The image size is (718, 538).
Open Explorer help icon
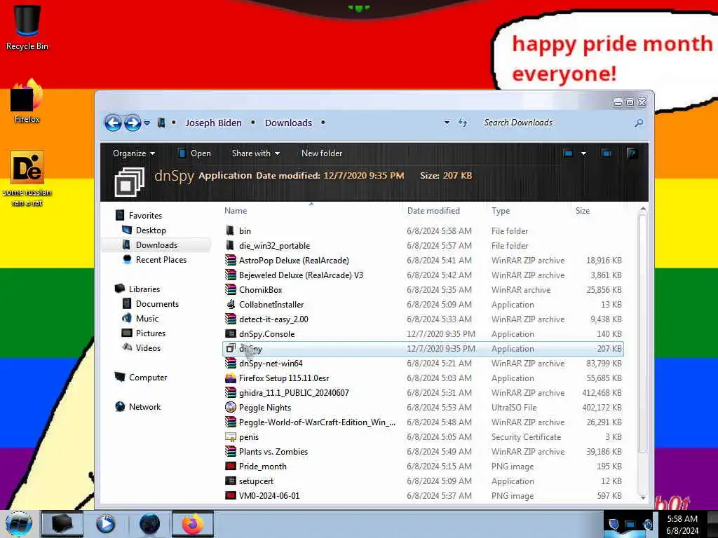pos(632,153)
